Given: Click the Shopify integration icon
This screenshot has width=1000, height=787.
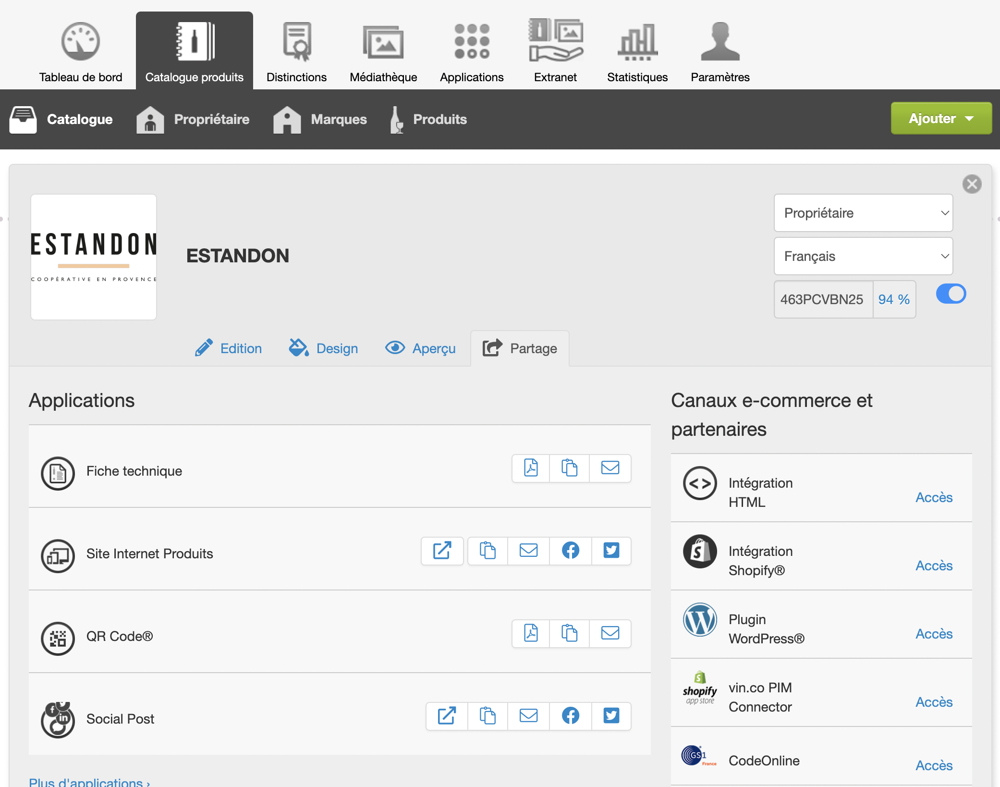Looking at the screenshot, I should point(700,552).
